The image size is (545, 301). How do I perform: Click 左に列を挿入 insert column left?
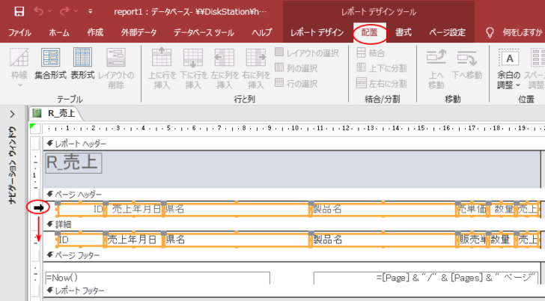click(225, 68)
